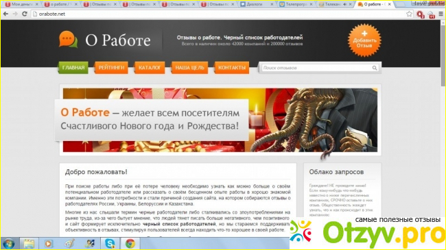
Task: Switch to the Диалоги browser tab
Action: click(x=256, y=4)
